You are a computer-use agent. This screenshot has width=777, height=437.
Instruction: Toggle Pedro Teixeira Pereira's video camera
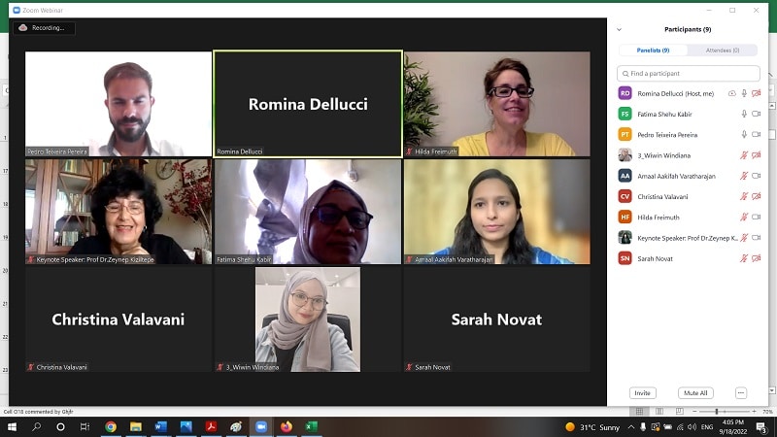tap(756, 134)
